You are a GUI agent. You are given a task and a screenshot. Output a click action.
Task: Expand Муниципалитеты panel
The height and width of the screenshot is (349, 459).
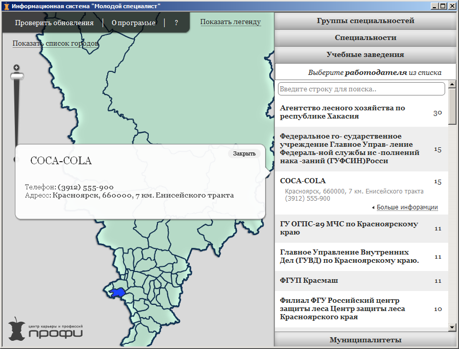tap(365, 340)
